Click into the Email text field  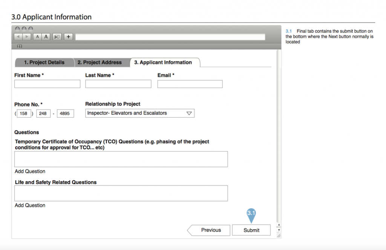click(190, 84)
